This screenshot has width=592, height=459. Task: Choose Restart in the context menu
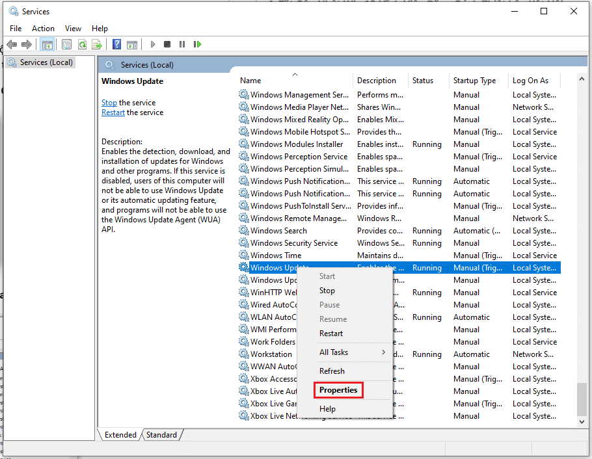click(x=331, y=334)
